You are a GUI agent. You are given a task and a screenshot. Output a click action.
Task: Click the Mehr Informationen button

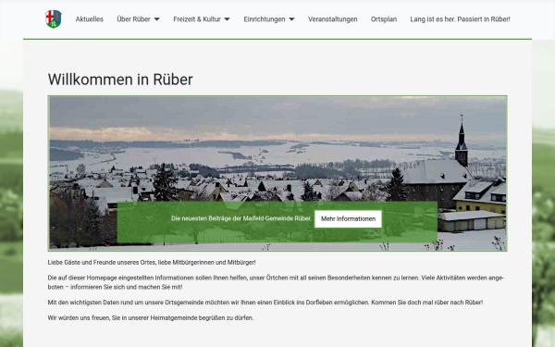tap(348, 218)
